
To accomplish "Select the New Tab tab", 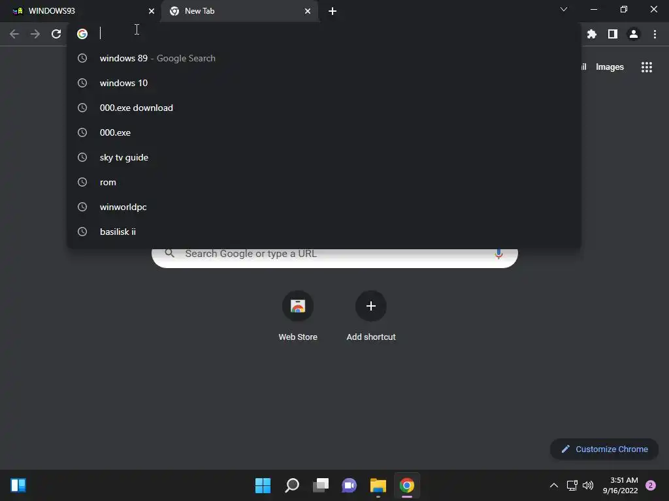I will point(239,11).
